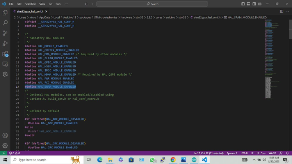
Task: Click the UTF-8 encoding in status bar
Action: 244,153
